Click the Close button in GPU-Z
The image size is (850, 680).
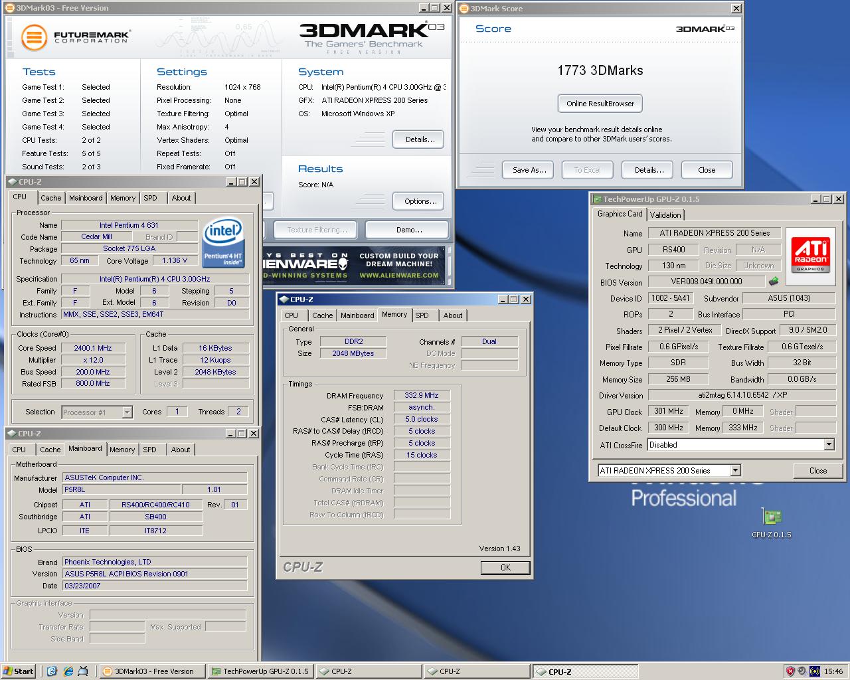(x=818, y=471)
